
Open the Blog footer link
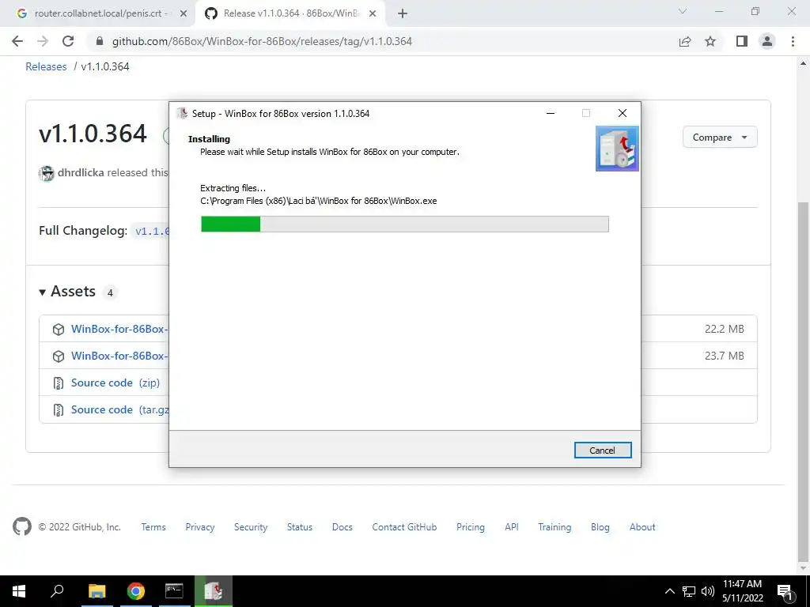[600, 527]
